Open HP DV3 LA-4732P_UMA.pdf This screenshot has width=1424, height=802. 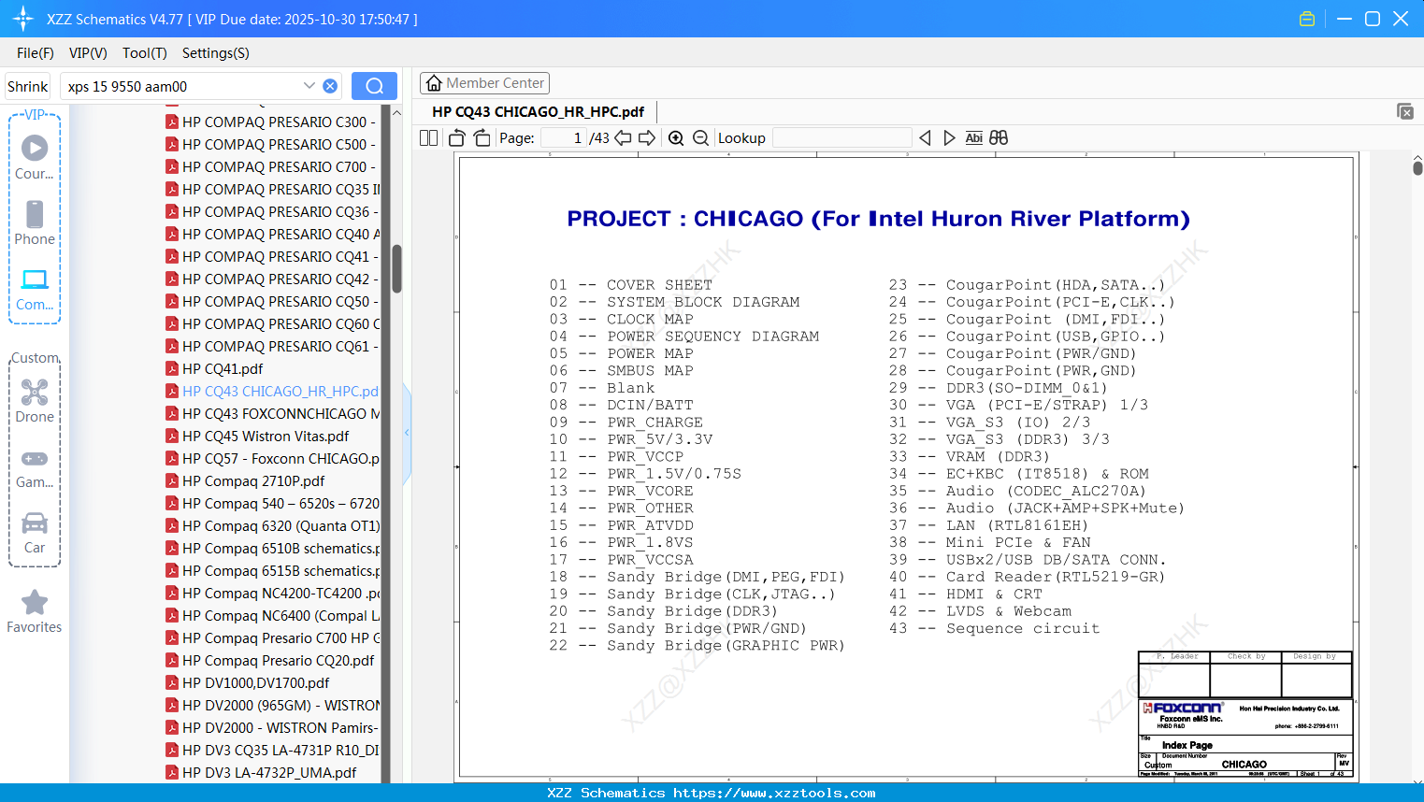tap(261, 772)
